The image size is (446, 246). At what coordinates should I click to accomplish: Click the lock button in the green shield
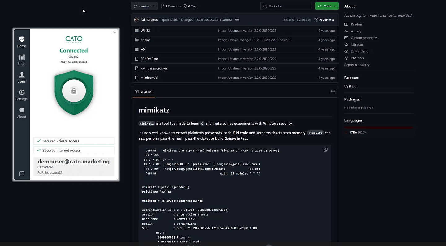point(74,91)
